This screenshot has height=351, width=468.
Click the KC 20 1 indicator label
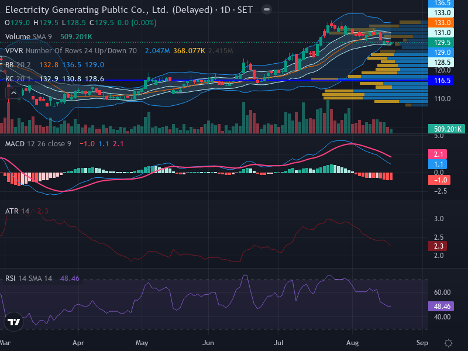[x=18, y=79]
